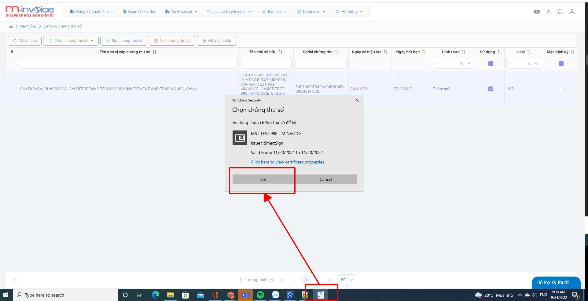588x301 pixels.
Task: Open Lịch sử truyền nhận menu
Action: (229, 12)
